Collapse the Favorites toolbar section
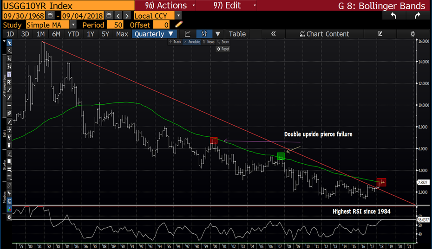This screenshot has height=249, width=432. tap(4, 85)
